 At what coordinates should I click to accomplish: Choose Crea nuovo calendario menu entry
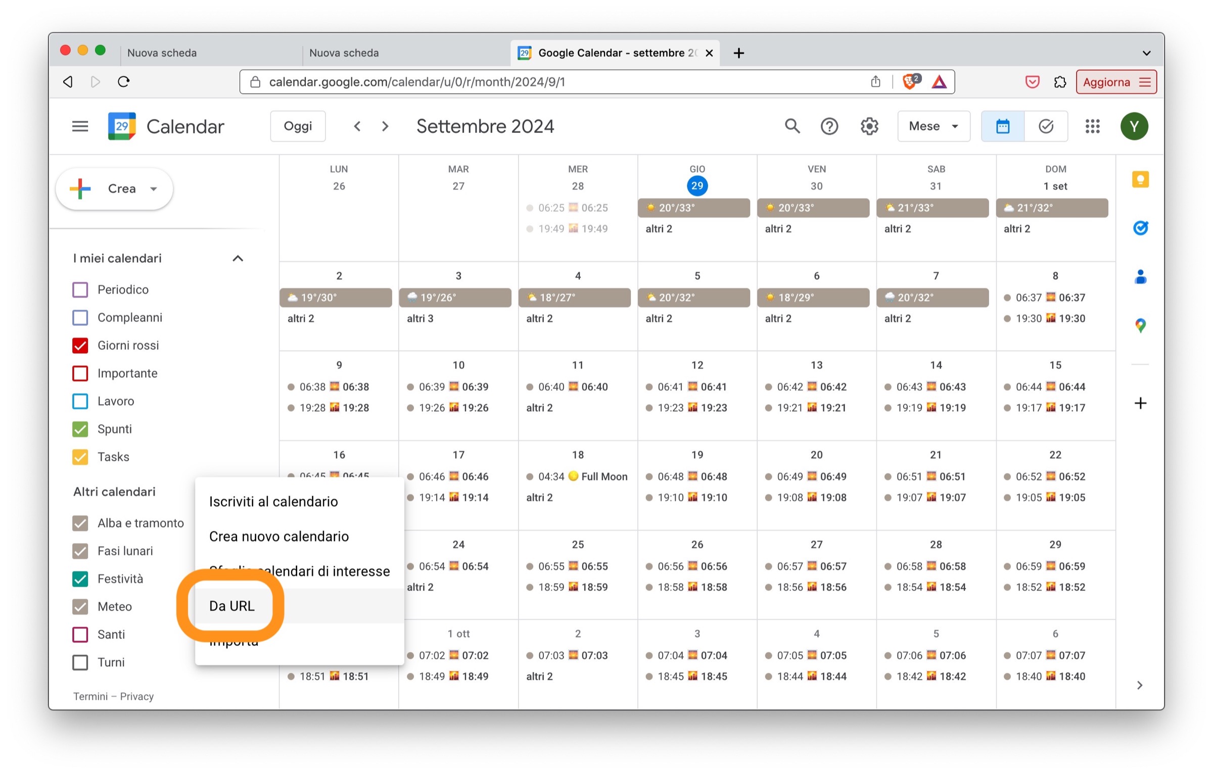click(278, 536)
